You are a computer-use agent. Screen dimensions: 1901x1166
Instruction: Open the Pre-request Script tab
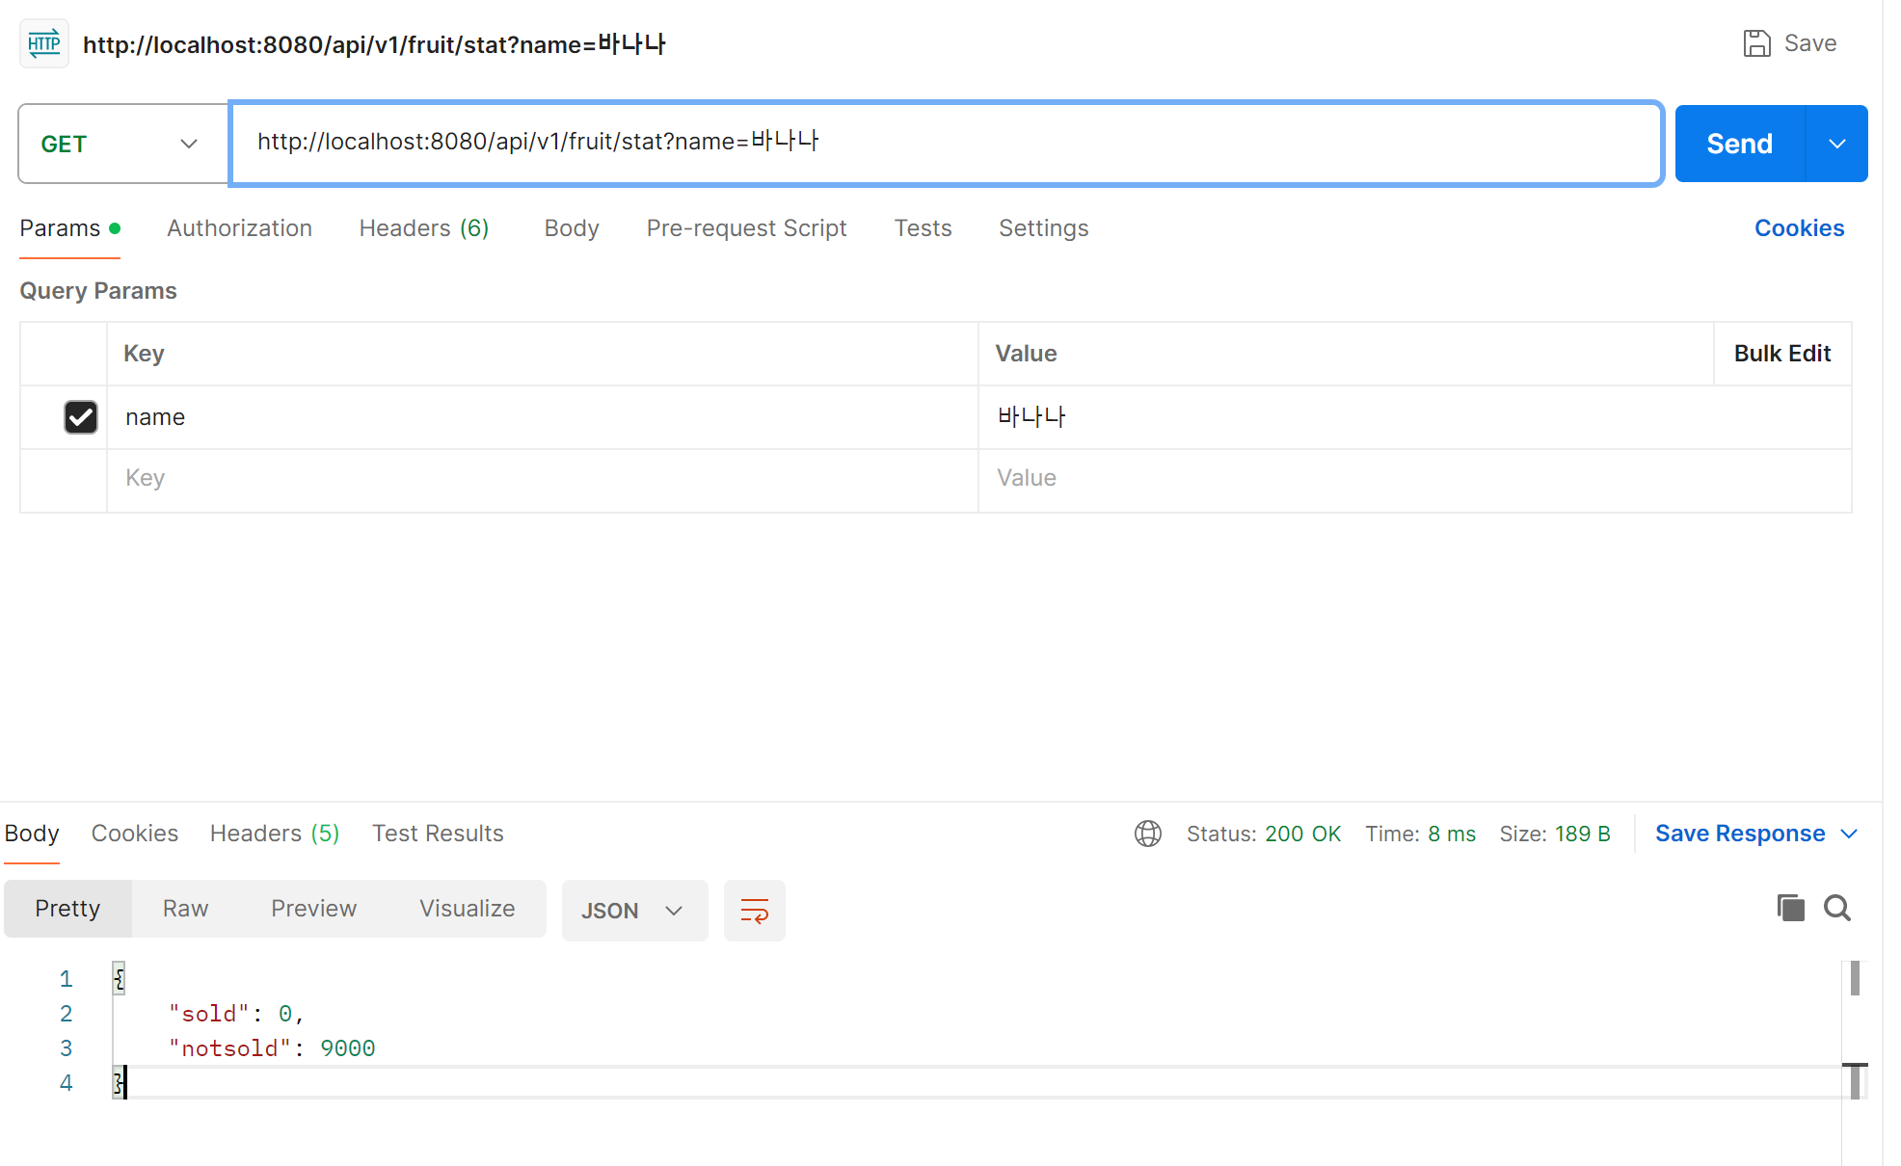(746, 228)
